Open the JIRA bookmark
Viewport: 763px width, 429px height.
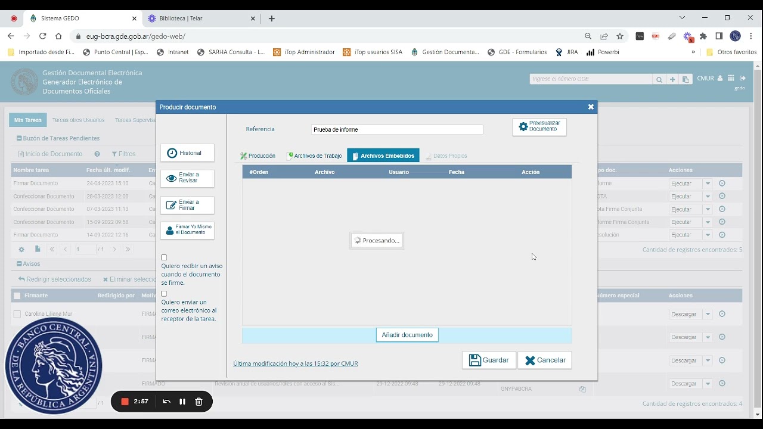[x=566, y=52]
